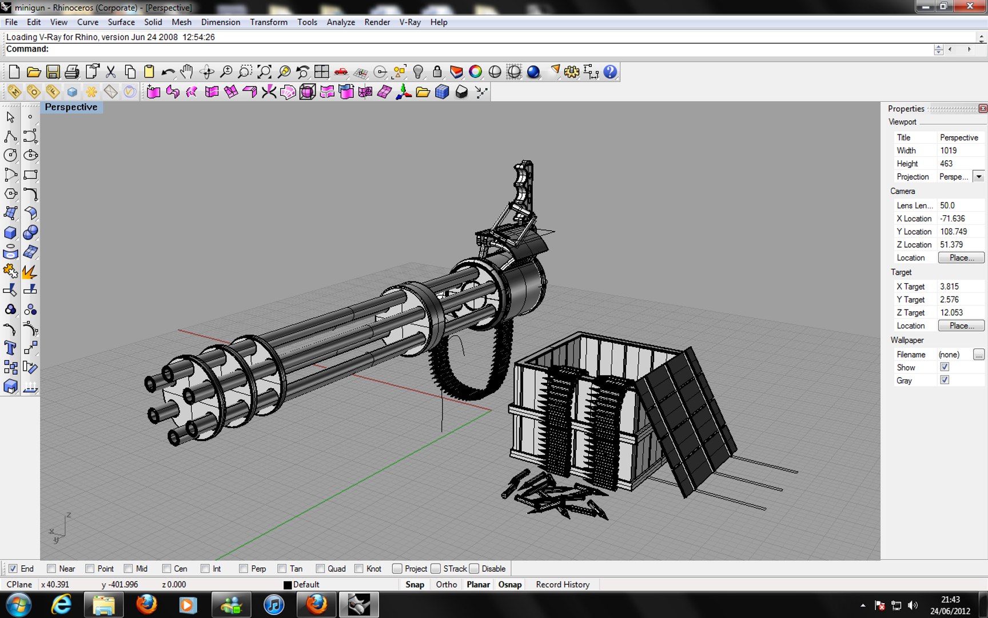Select the Polyline tool in left toolbar
The height and width of the screenshot is (618, 988).
coord(10,136)
